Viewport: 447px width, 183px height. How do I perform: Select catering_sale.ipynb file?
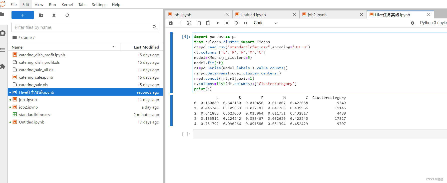coord(85,77)
